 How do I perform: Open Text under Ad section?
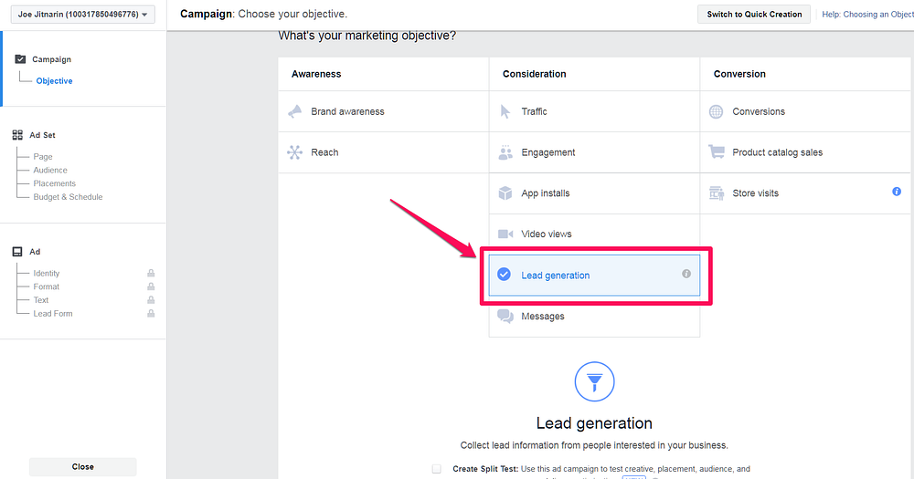tap(41, 300)
